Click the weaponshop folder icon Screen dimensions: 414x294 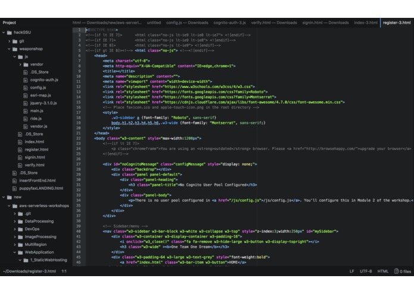coord(15,49)
